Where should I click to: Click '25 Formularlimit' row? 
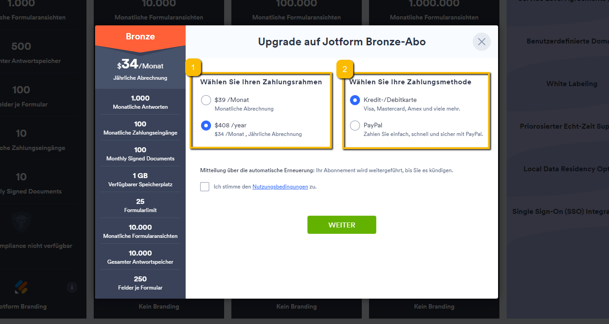pyautogui.click(x=140, y=205)
